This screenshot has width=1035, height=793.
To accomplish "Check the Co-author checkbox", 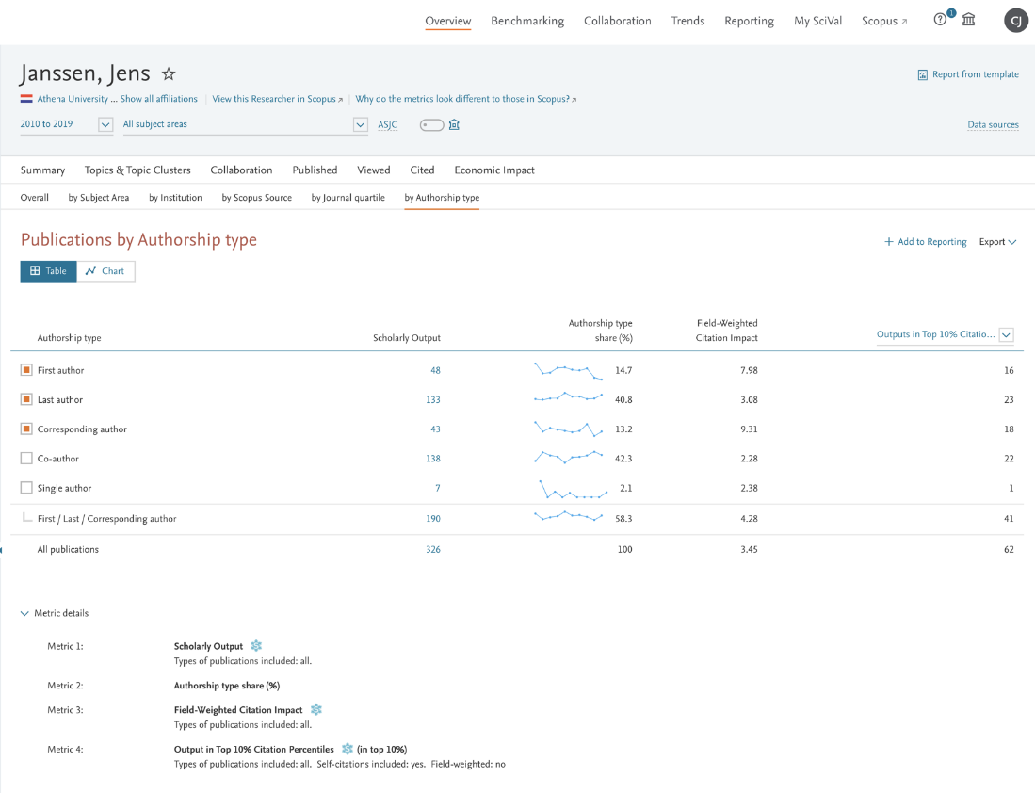I will point(26,459).
